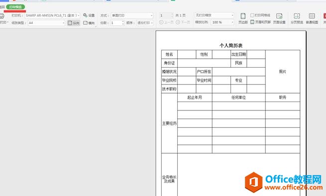The width and height of the screenshot is (326, 196).
Task: Click the 份数 copies input field
Action: click(116, 23)
